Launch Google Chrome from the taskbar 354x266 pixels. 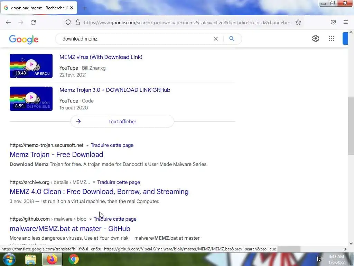click(x=74, y=259)
